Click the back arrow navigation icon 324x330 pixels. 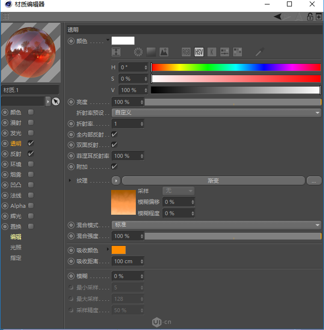[x=278, y=16]
